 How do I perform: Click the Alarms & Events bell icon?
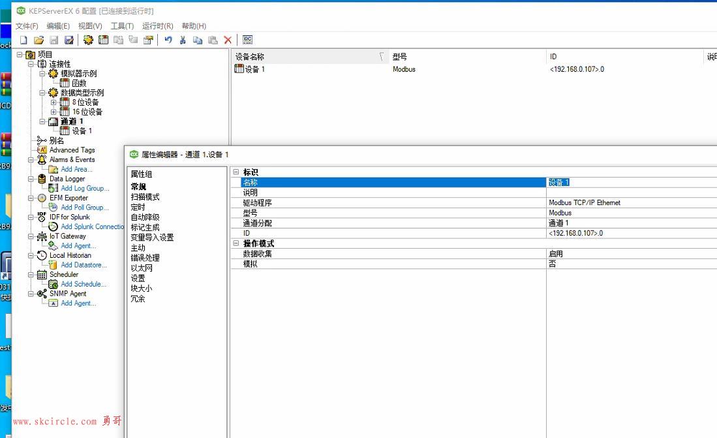42,159
